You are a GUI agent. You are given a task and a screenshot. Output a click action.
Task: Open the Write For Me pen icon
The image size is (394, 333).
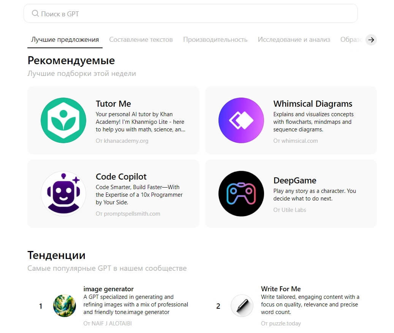[242, 306]
